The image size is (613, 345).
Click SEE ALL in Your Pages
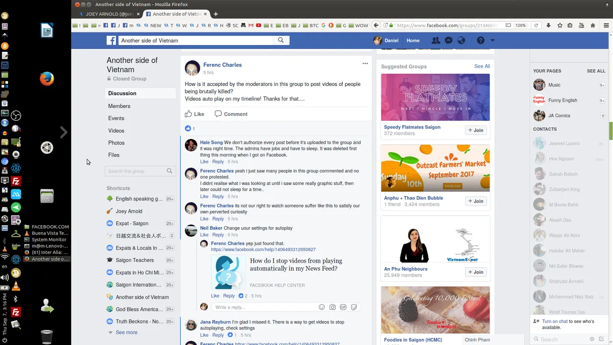click(x=596, y=71)
